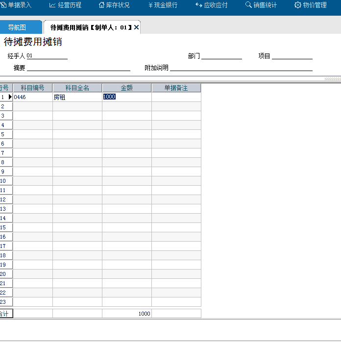Open the 物价管理 menu with gear icon
The image size is (341, 345).
pyautogui.click(x=310, y=5)
